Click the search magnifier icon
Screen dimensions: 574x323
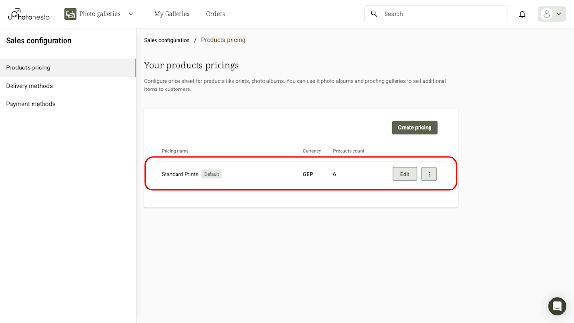coord(374,14)
